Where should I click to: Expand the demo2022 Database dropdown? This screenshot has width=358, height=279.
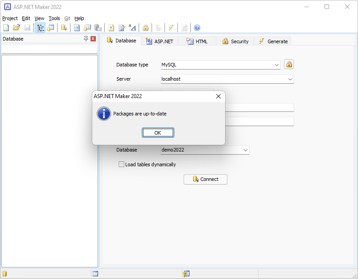pyautogui.click(x=246, y=150)
